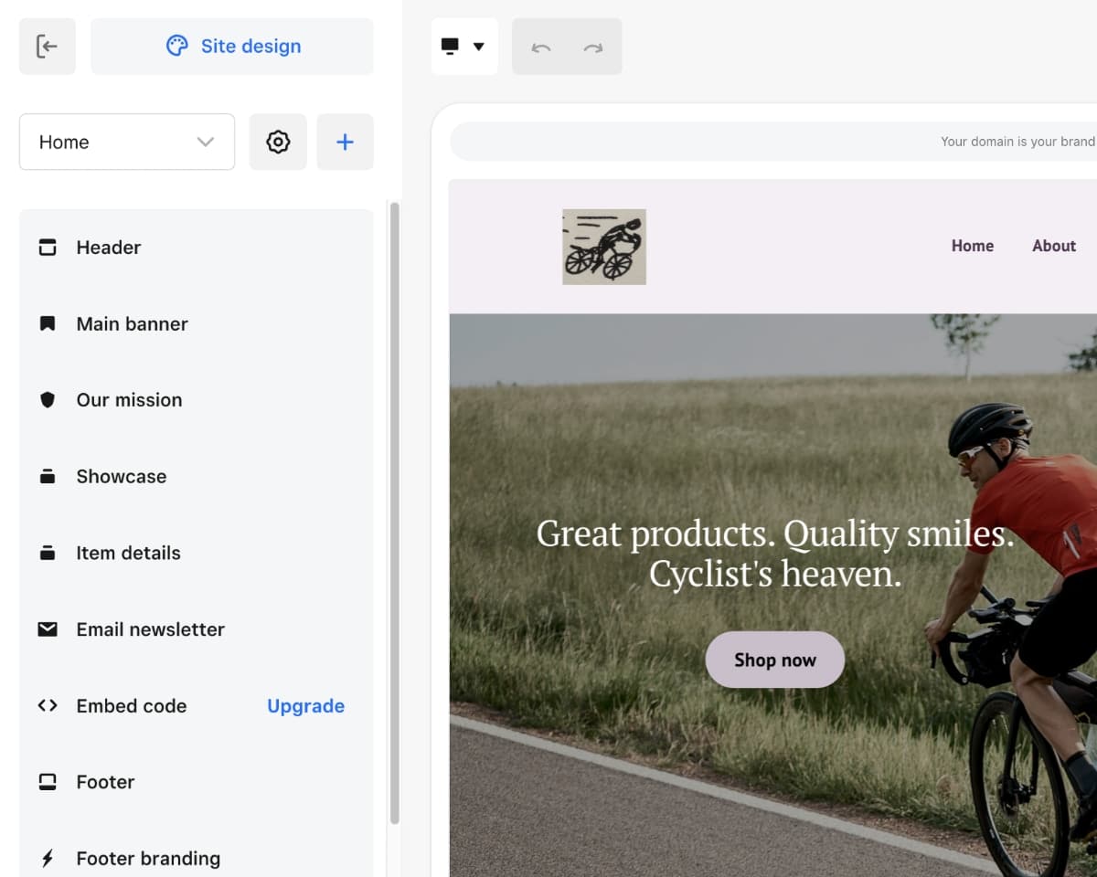This screenshot has height=877, width=1097.
Task: Click the sections list scrollbar
Action: click(x=395, y=513)
